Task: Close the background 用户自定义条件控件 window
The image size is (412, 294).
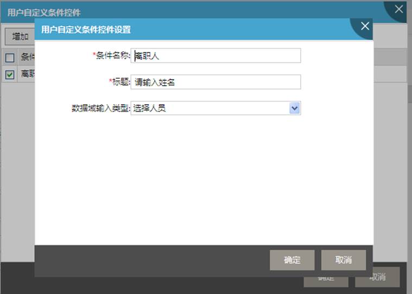Action: [399, 9]
